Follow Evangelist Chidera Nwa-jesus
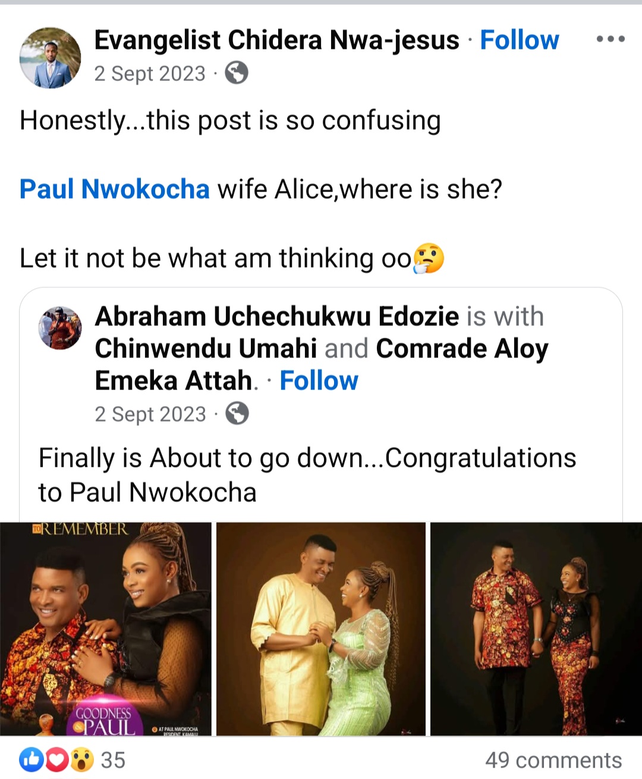The width and height of the screenshot is (642, 779). point(519,40)
